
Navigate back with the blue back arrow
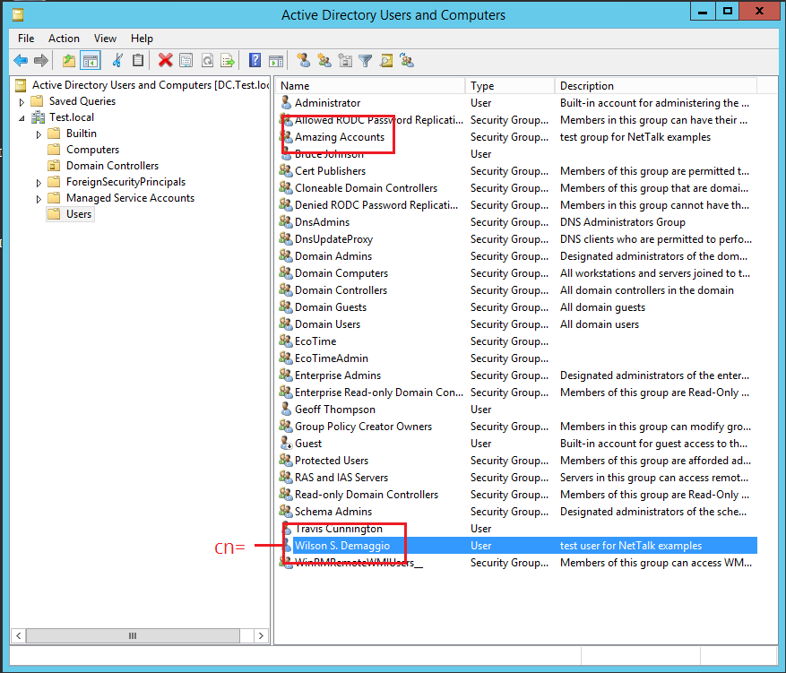point(21,60)
